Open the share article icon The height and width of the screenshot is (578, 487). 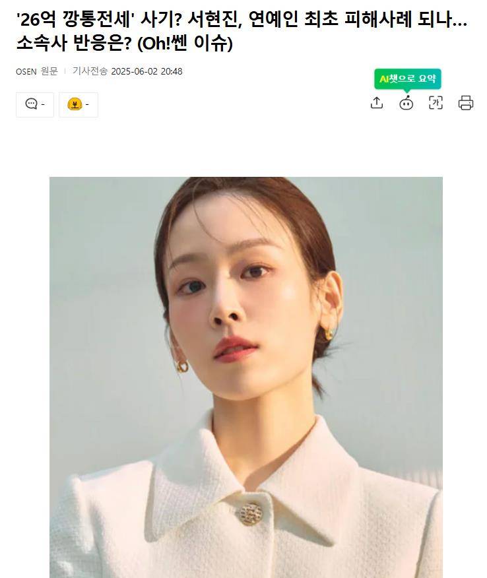point(376,103)
